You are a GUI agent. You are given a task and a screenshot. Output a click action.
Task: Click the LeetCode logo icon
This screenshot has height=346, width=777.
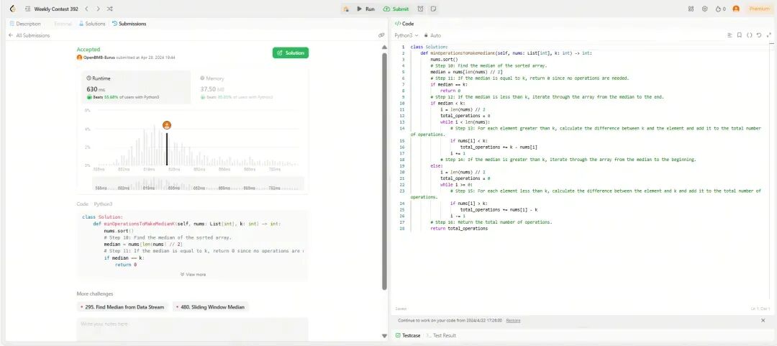point(13,9)
